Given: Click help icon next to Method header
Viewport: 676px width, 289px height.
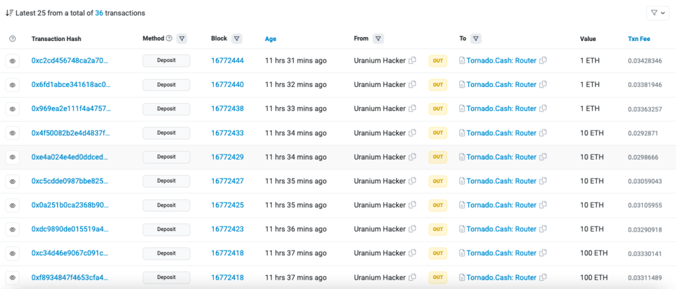Looking at the screenshot, I should tap(169, 38).
